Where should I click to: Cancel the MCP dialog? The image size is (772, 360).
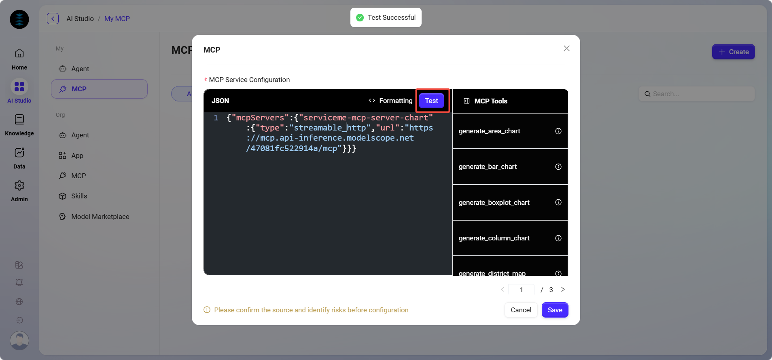521,310
